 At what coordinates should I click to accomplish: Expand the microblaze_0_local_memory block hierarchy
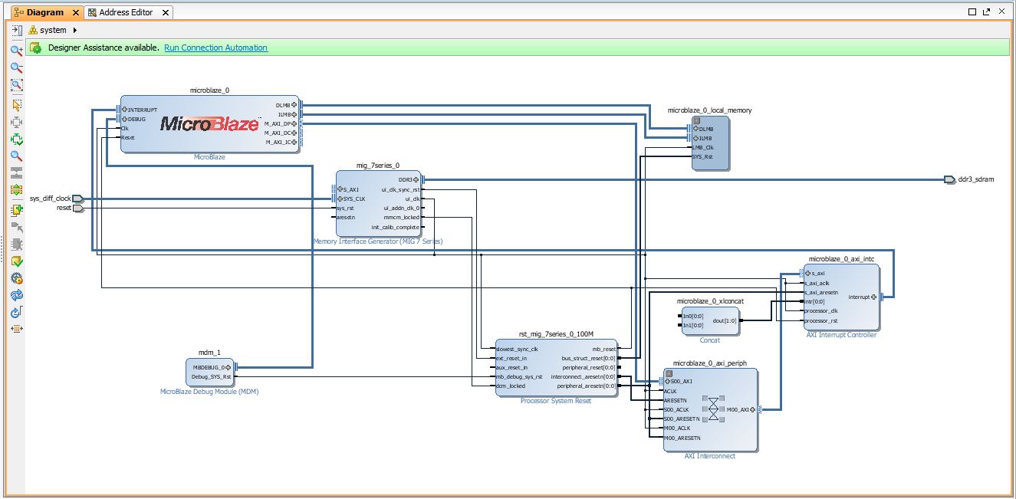(x=697, y=120)
